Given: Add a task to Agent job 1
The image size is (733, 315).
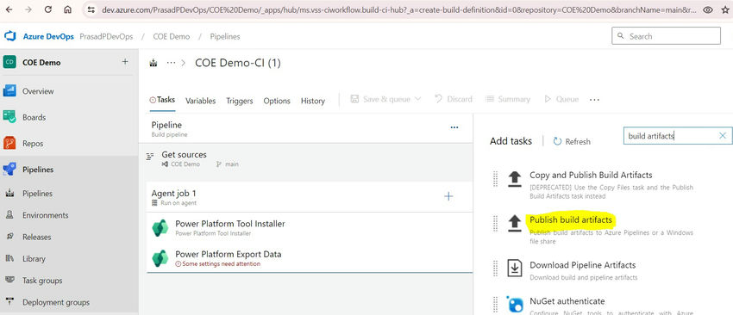Looking at the screenshot, I should tap(448, 196).
